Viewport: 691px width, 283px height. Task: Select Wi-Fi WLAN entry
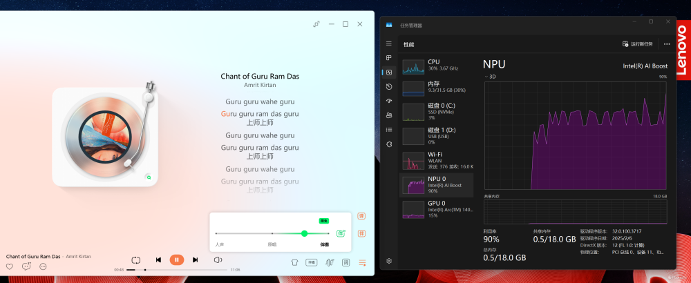point(436,161)
